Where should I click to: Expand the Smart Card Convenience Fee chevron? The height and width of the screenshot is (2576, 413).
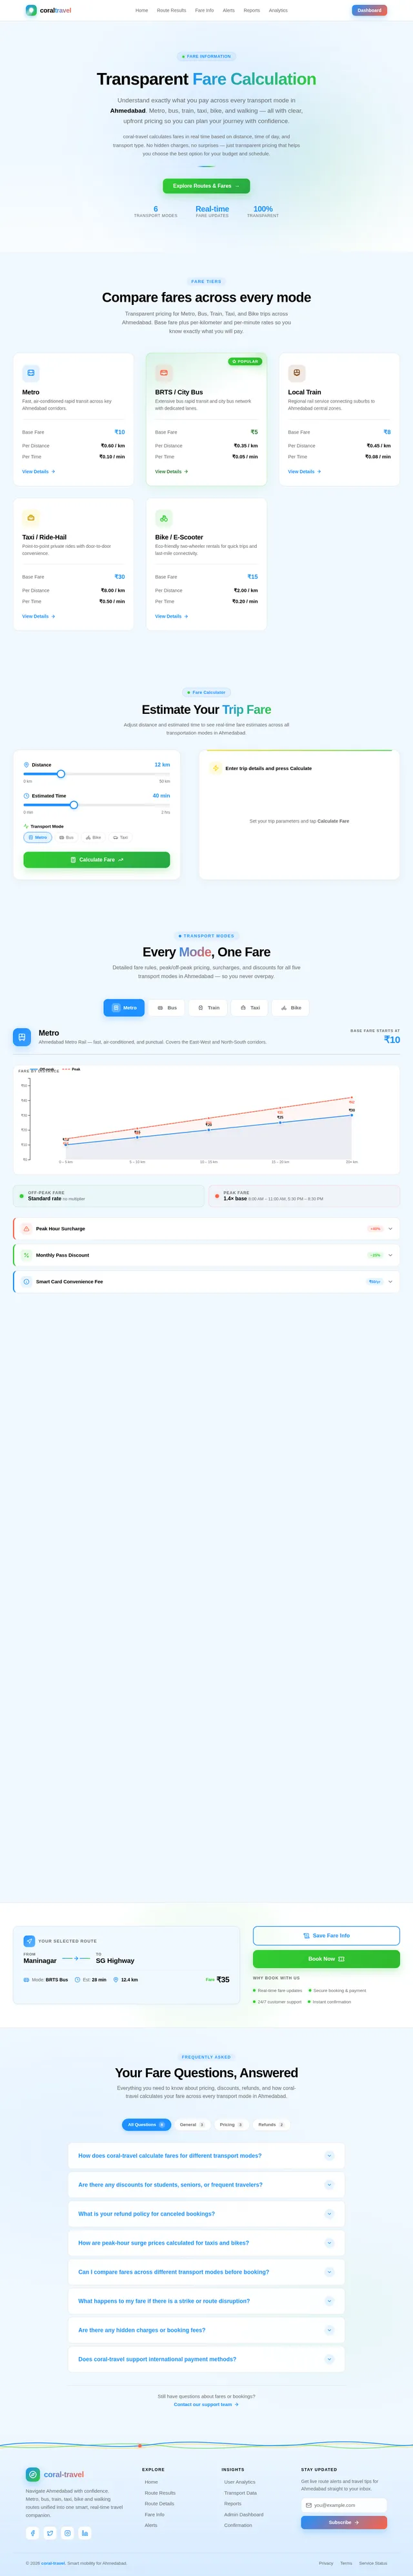pos(390,1281)
